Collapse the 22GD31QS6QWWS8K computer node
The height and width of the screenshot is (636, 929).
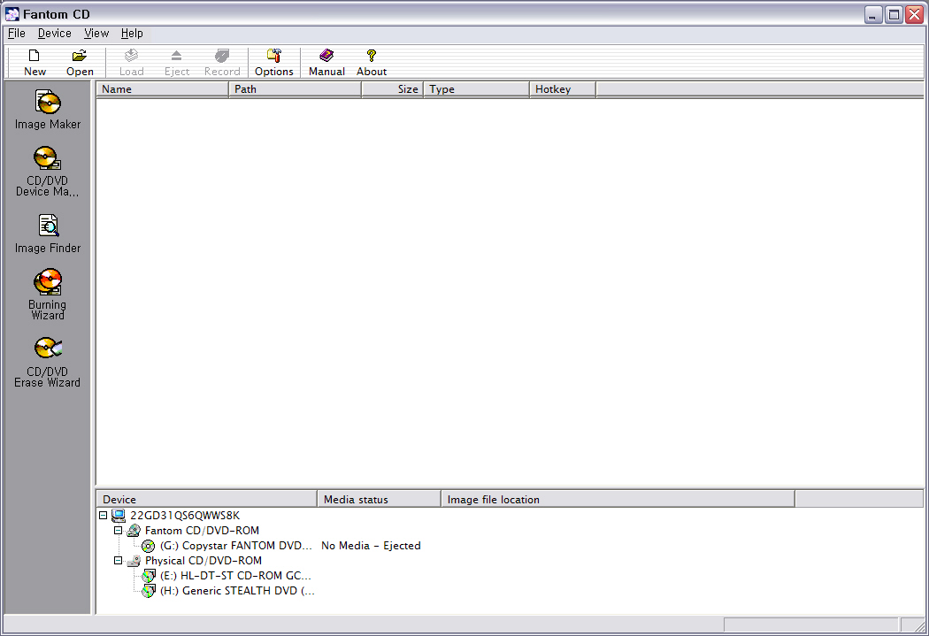point(104,516)
